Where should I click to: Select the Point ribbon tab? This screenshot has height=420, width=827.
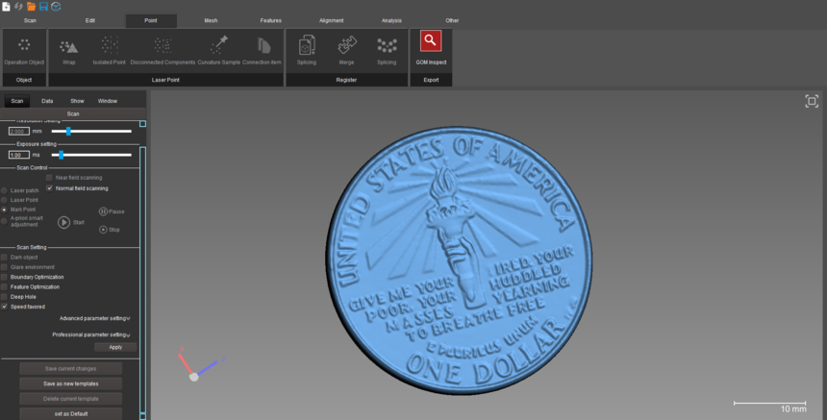click(151, 20)
